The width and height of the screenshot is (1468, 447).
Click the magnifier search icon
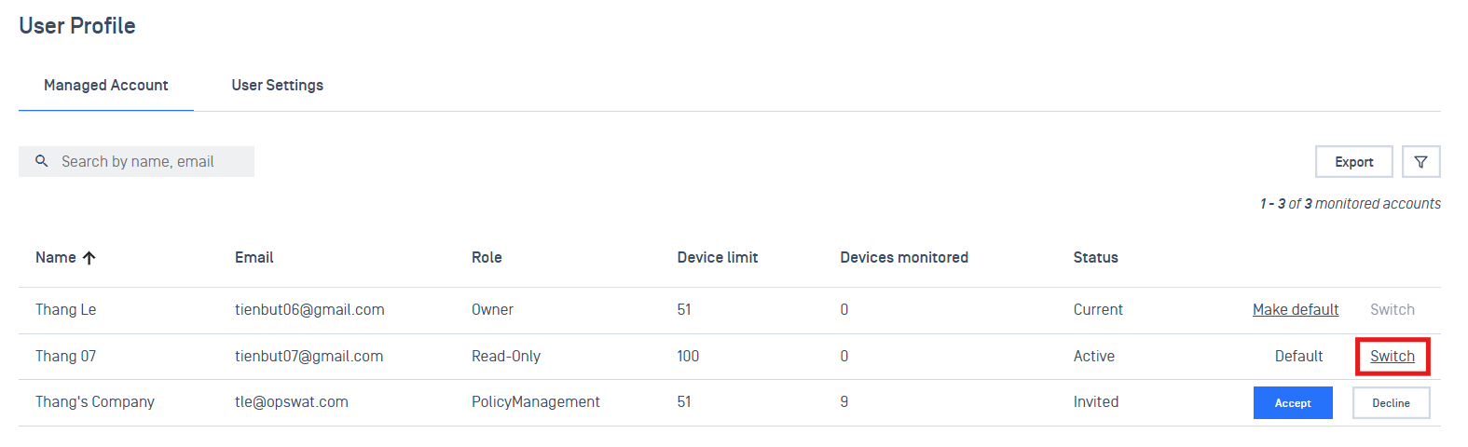pos(42,161)
